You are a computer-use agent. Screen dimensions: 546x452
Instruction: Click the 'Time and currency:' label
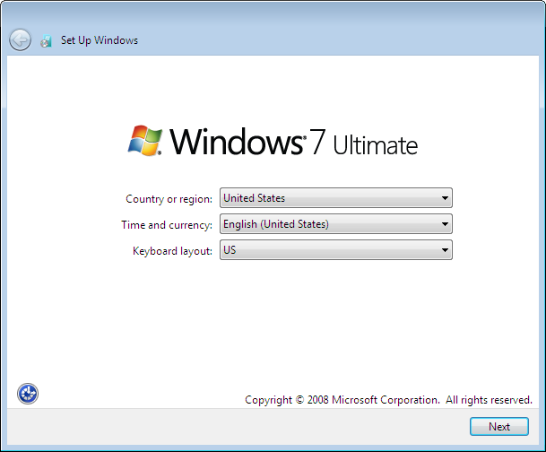click(167, 225)
